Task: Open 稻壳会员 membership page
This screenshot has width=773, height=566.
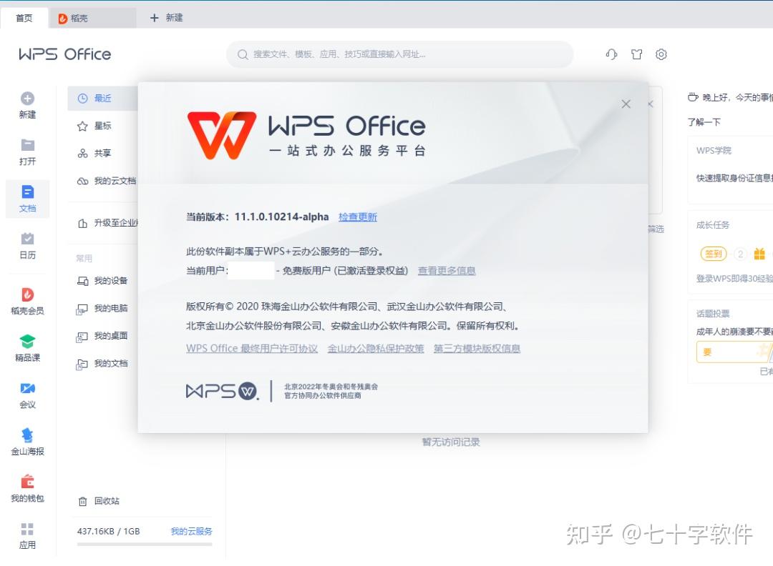Action: click(26, 300)
